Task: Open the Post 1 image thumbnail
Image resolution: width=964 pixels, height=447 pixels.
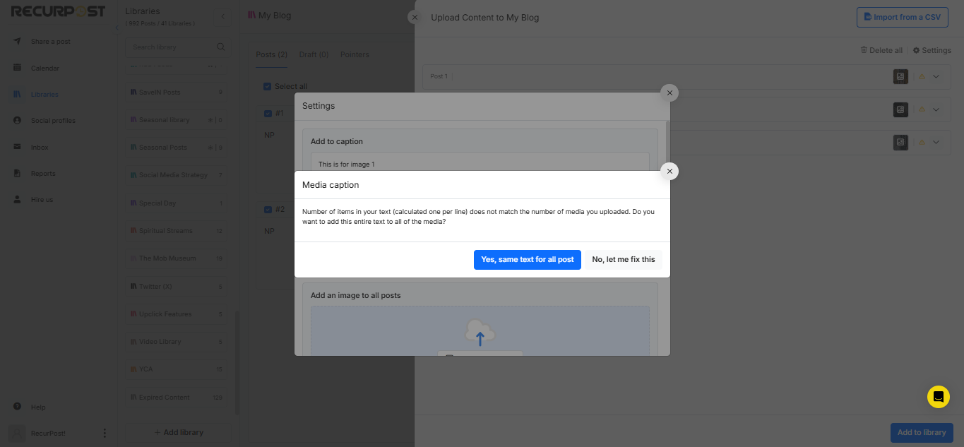Action: pyautogui.click(x=900, y=76)
